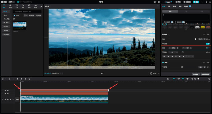
Task: Reset the Blend section with its undo icon
Action: [x=204, y=62]
